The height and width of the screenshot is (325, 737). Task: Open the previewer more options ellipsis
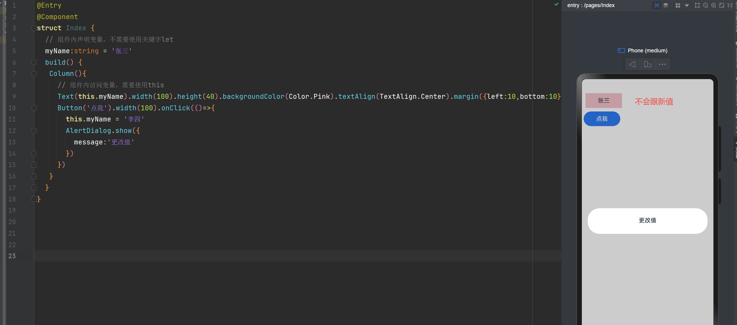(662, 64)
